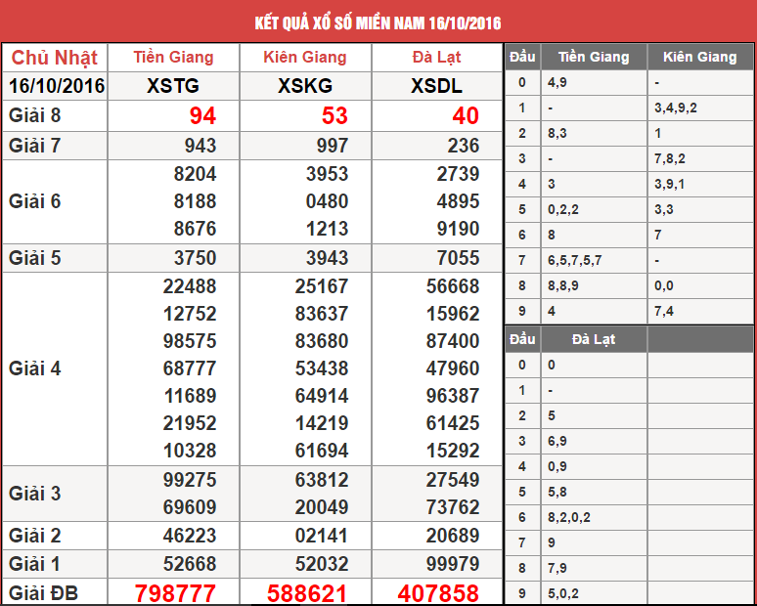Select Giải 5 number 7055
The image size is (757, 606).
(x=458, y=258)
